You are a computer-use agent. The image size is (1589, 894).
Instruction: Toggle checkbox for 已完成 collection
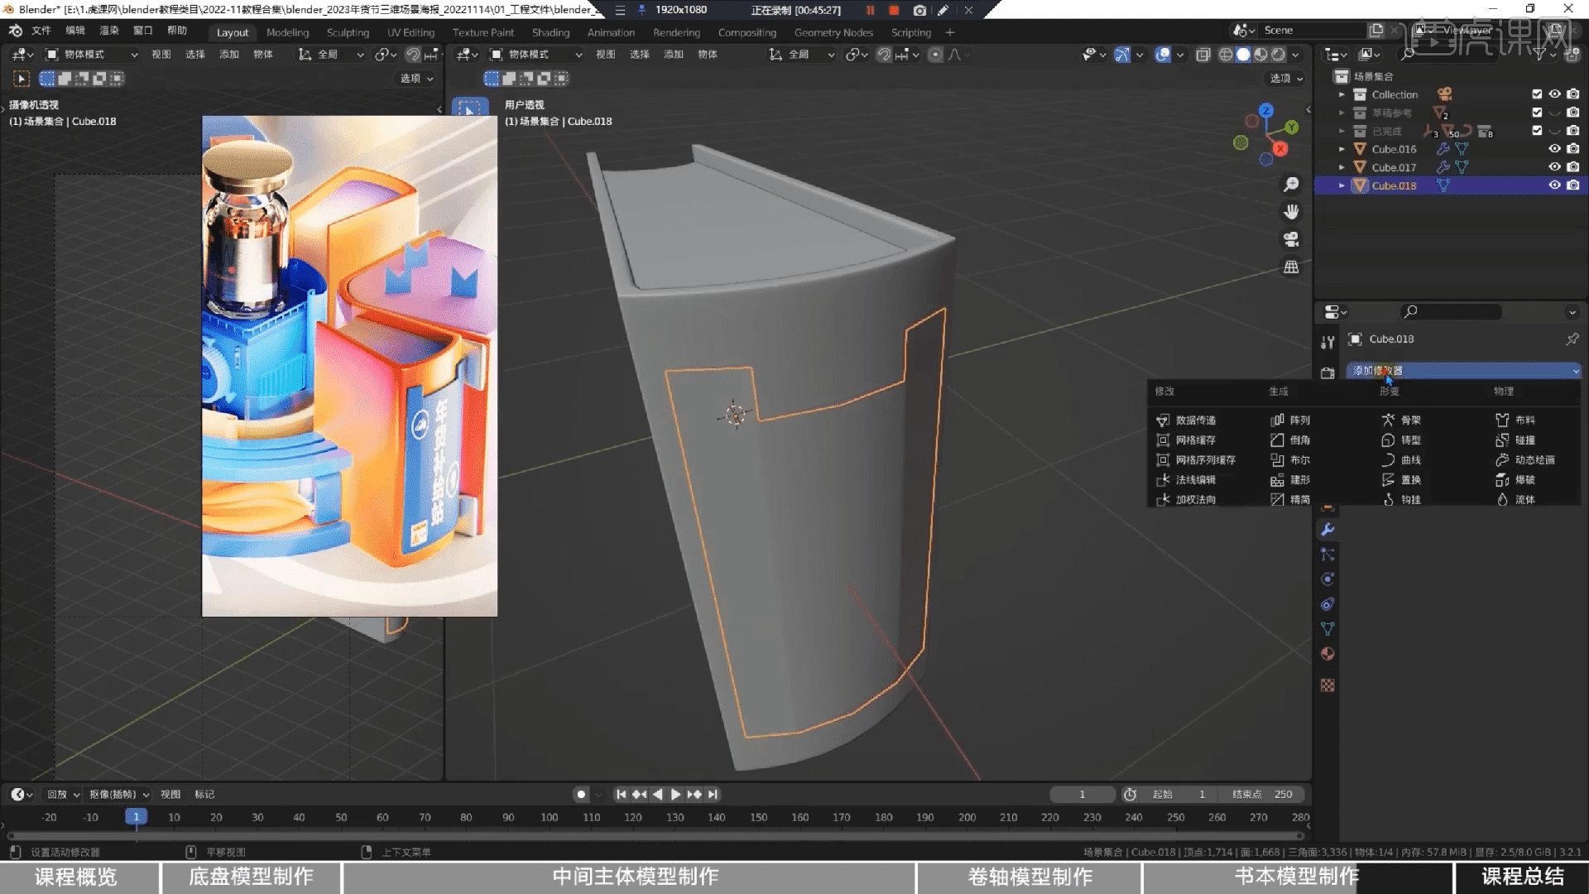pyautogui.click(x=1537, y=131)
